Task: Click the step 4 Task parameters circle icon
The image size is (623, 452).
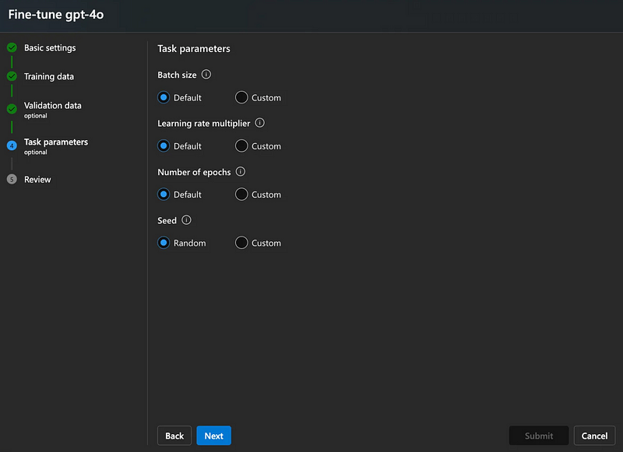Action: tap(12, 145)
